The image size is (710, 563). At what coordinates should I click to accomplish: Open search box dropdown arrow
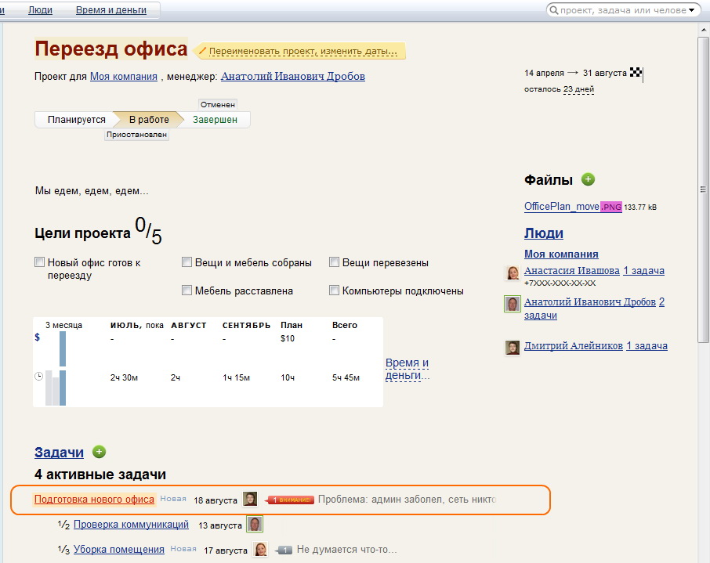[x=692, y=10]
